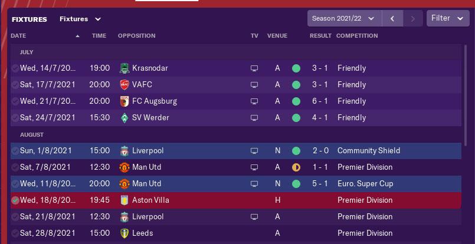Expand the Filter dropdown
The height and width of the screenshot is (244, 475).
[448, 18]
